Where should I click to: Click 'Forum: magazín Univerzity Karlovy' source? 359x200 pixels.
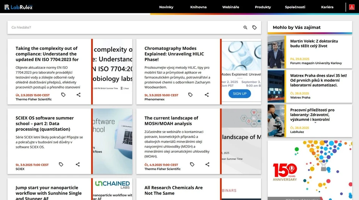pyautogui.click(x=316, y=63)
